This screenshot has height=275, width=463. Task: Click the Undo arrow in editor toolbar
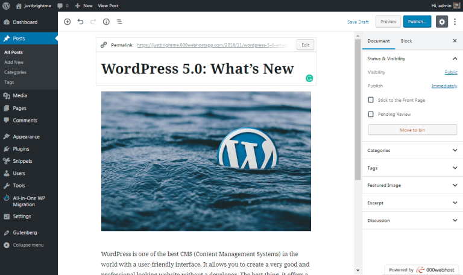point(80,22)
